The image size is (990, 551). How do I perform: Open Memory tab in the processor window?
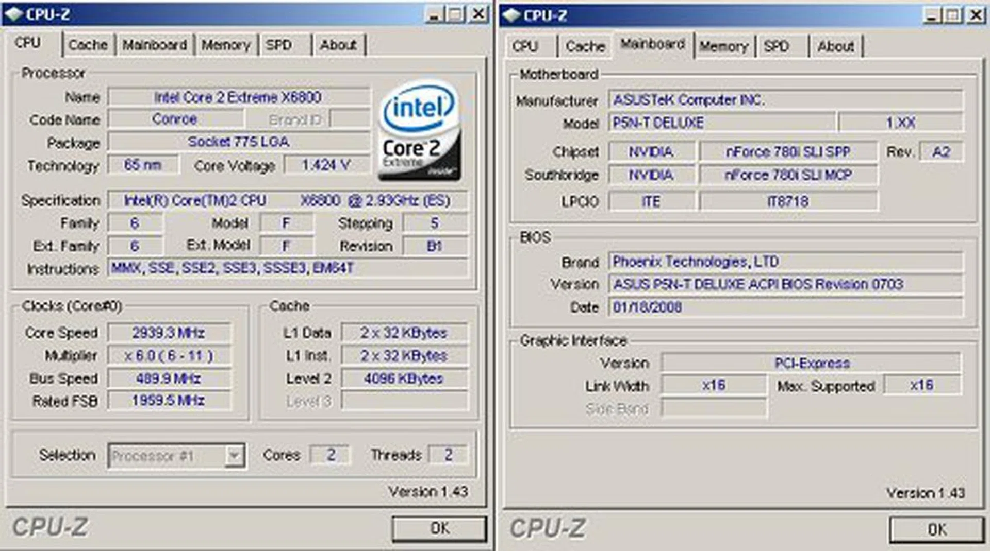click(x=225, y=45)
